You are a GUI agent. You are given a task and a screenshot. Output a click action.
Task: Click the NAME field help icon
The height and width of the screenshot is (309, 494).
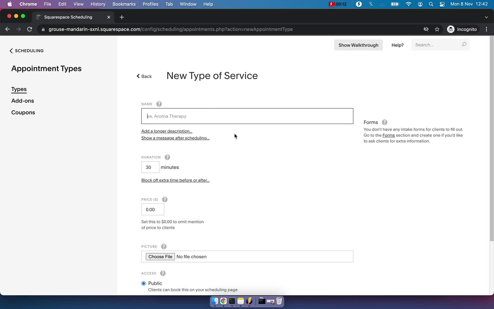pos(159,104)
